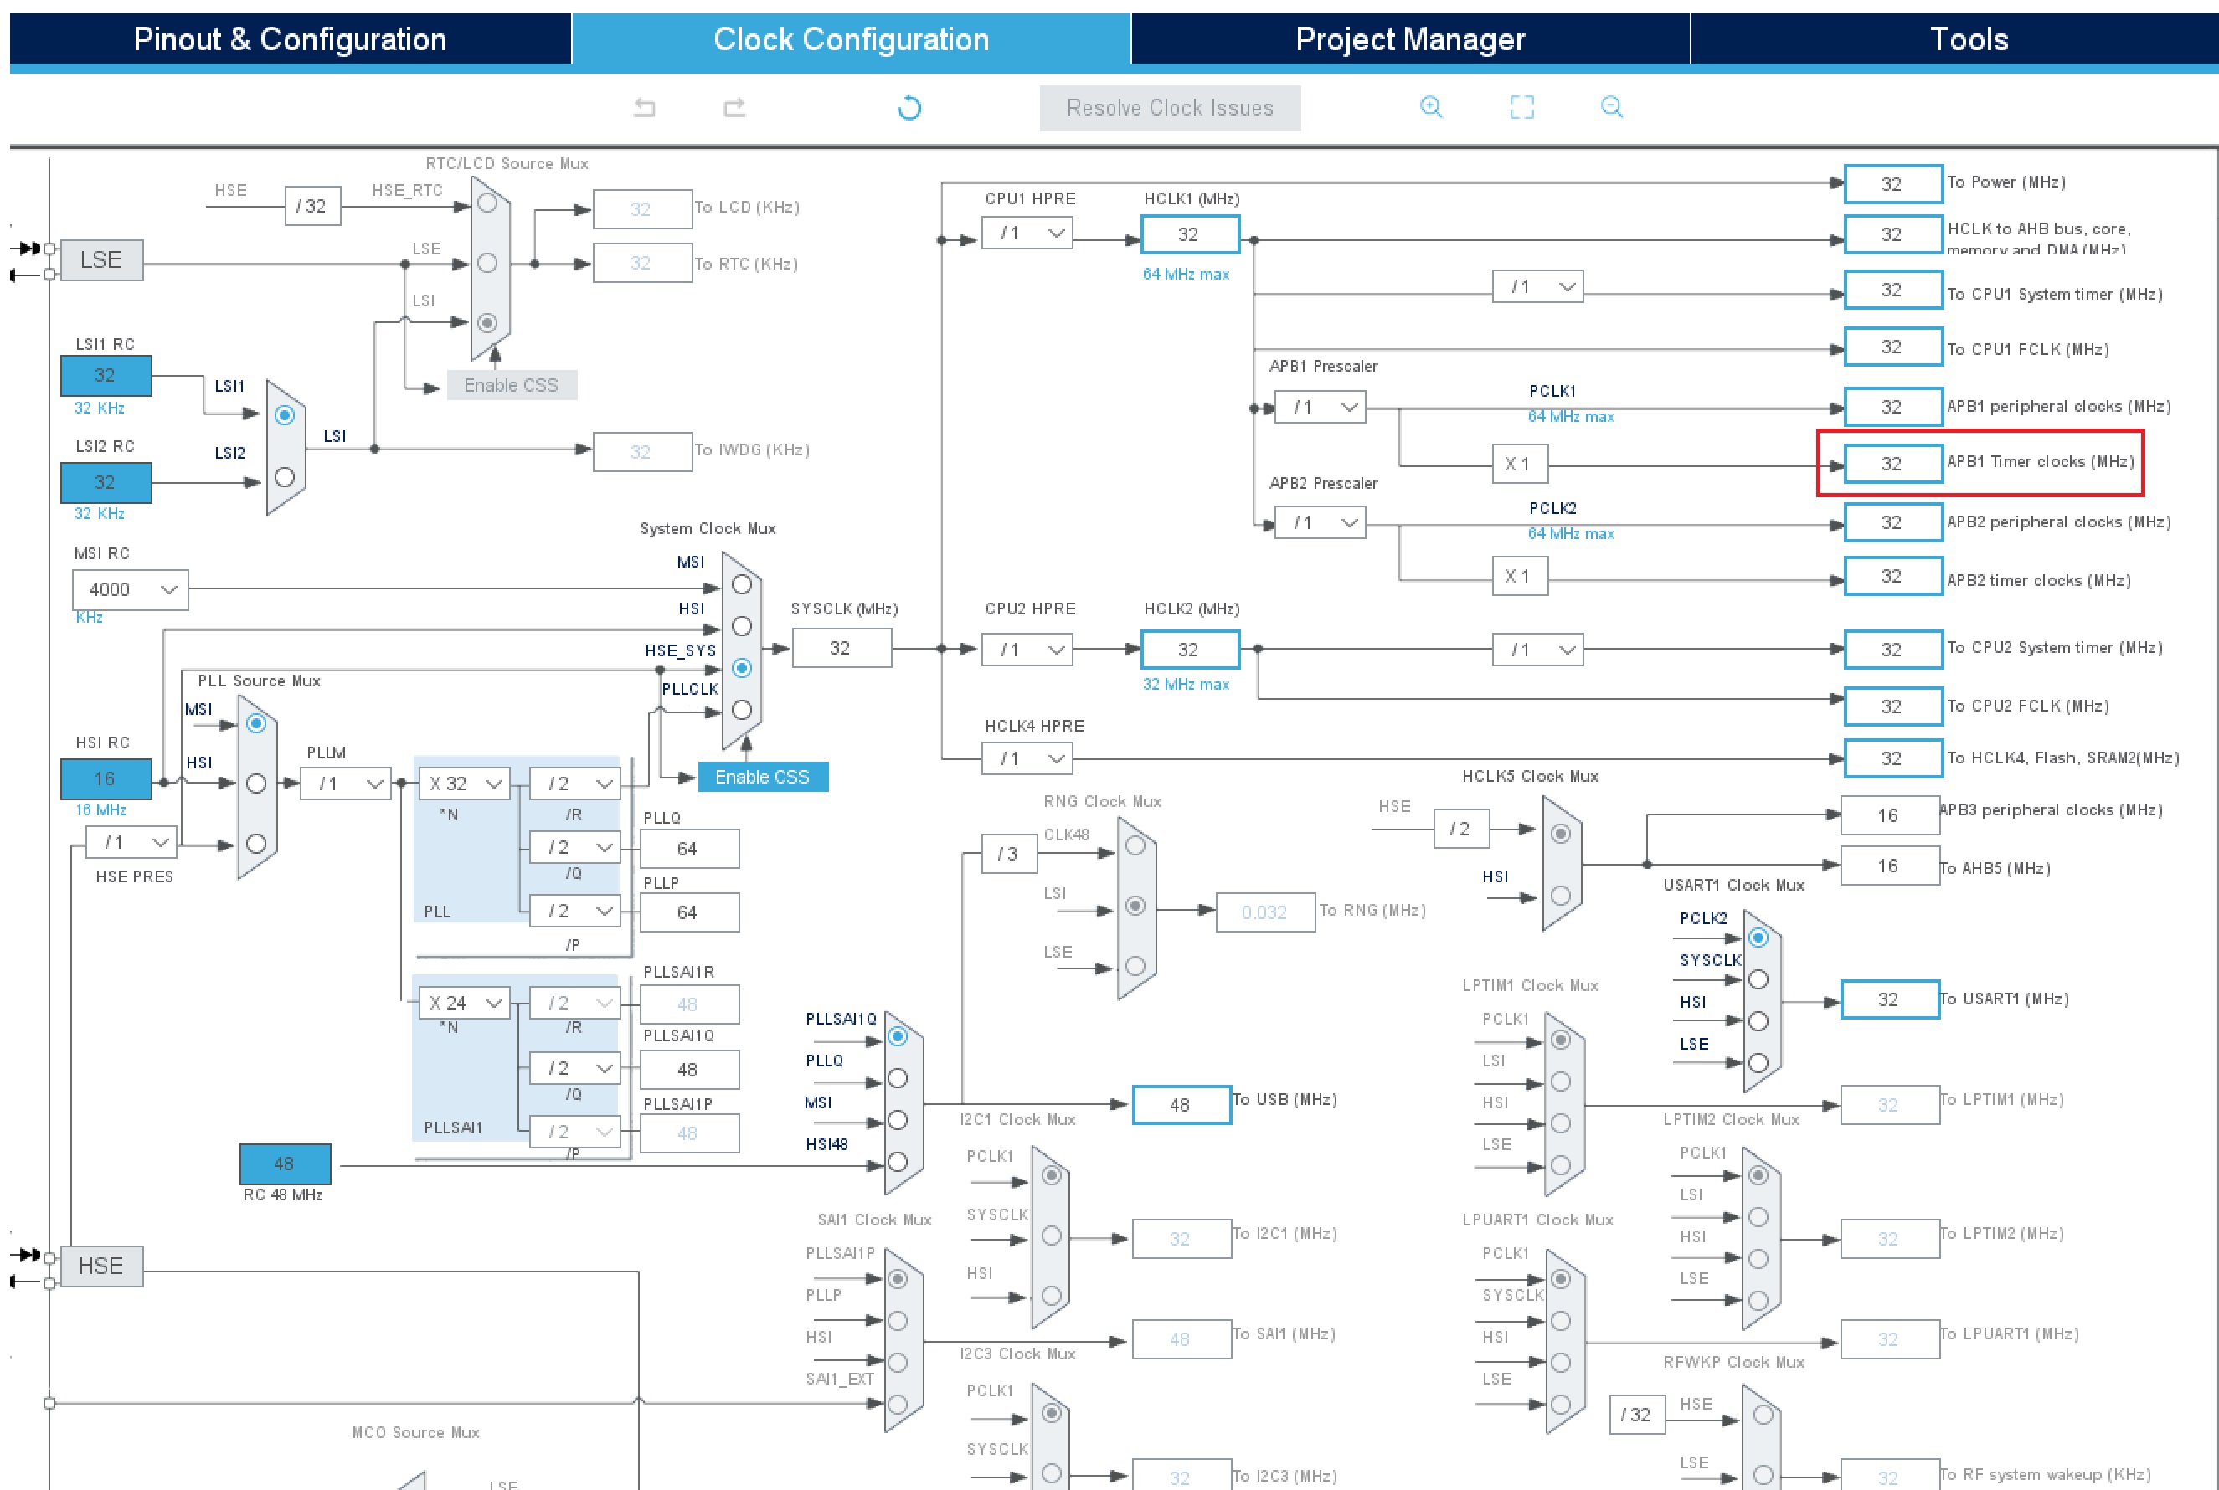Expand the PLL X 32 multiplier dropdown
2219x1490 pixels.
pos(464,784)
